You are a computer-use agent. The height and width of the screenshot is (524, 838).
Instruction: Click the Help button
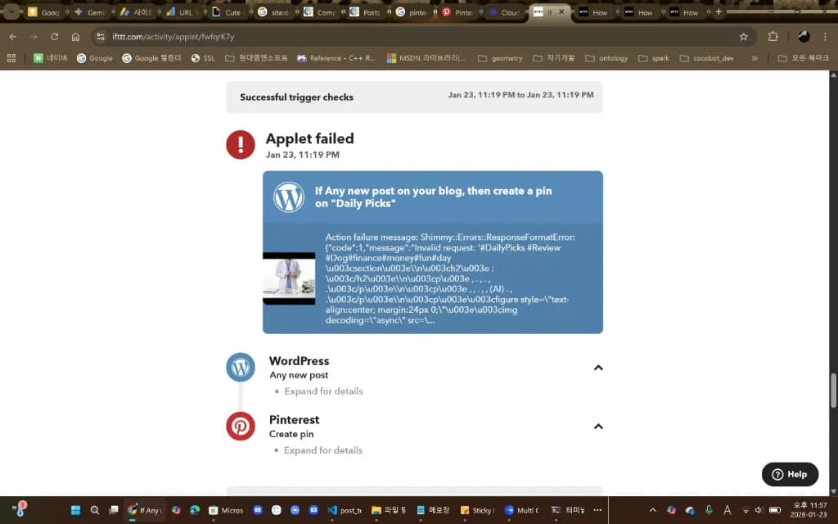coord(790,474)
